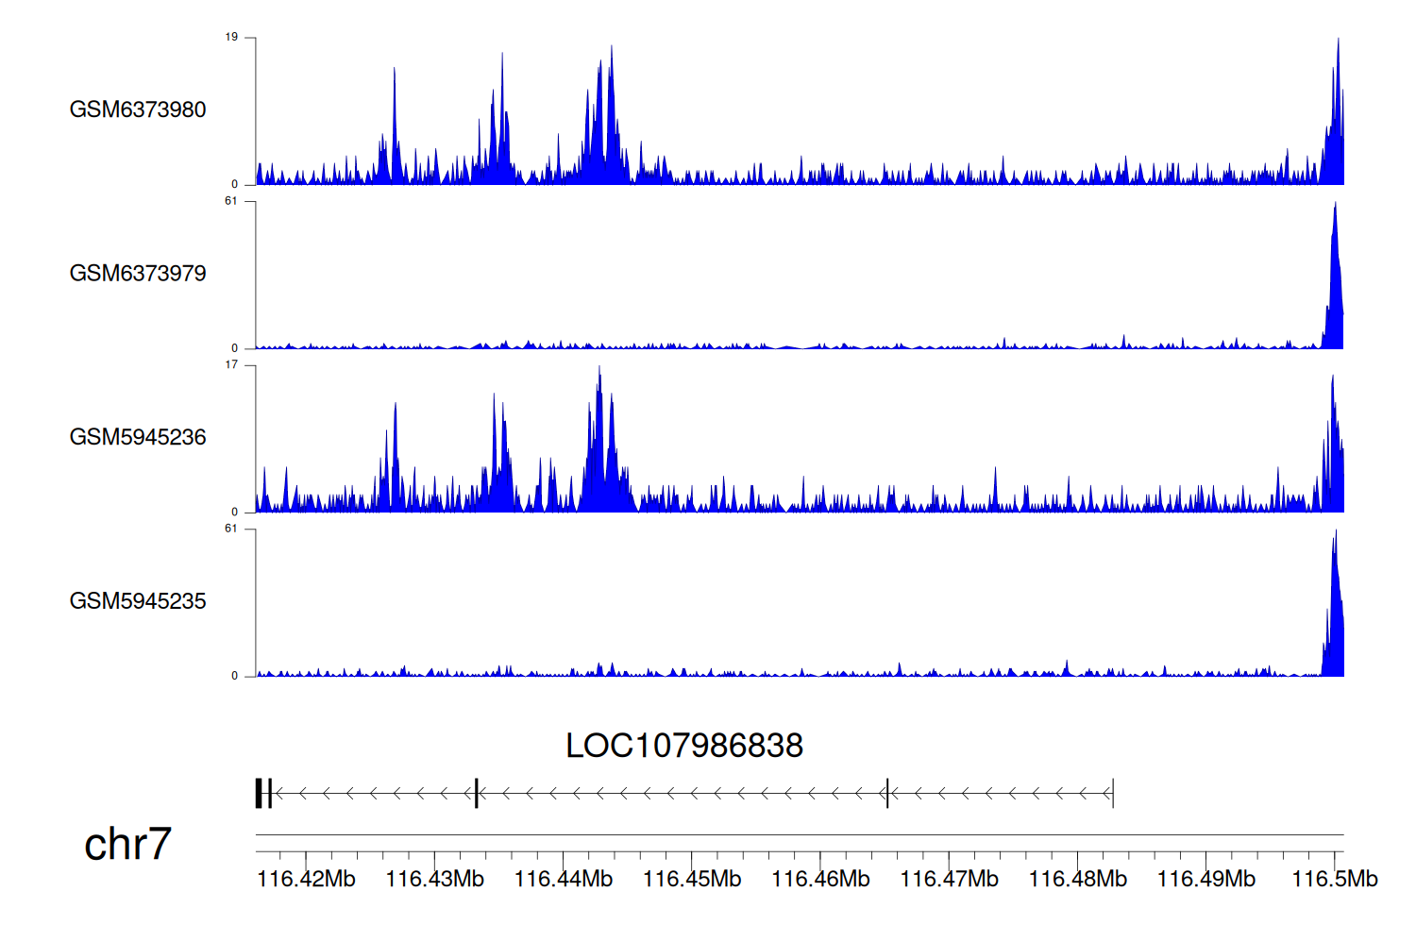This screenshot has width=1416, height=925.
Task: Select the GSM6373979 track label
Action: 138,274
